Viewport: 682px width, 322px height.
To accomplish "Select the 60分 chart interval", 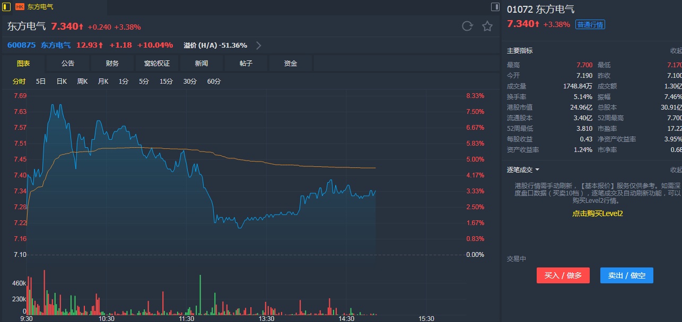I will click(x=214, y=82).
